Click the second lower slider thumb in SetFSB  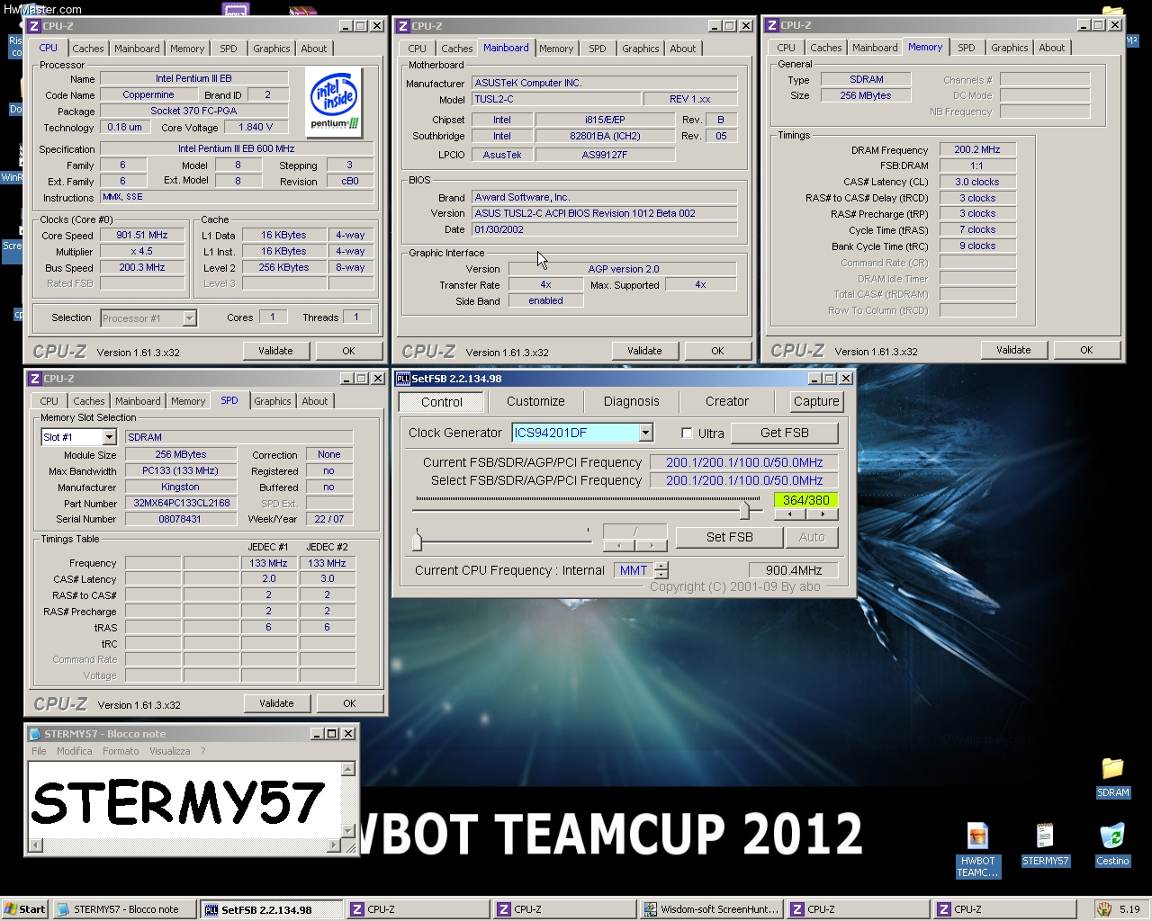(x=417, y=541)
